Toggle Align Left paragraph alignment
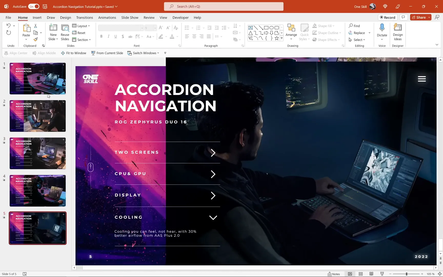443x277 pixels. point(187,36)
